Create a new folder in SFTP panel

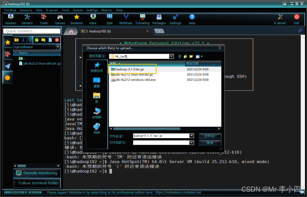pyautogui.click(x=43, y=40)
